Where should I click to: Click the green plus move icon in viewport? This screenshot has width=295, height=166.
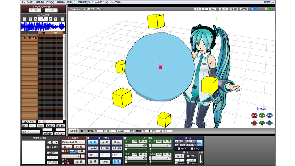click(x=271, y=9)
